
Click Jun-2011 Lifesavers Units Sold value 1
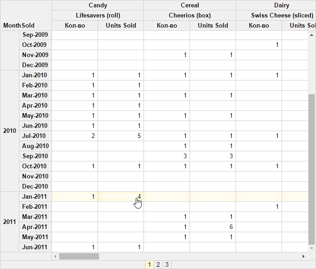coord(121,247)
